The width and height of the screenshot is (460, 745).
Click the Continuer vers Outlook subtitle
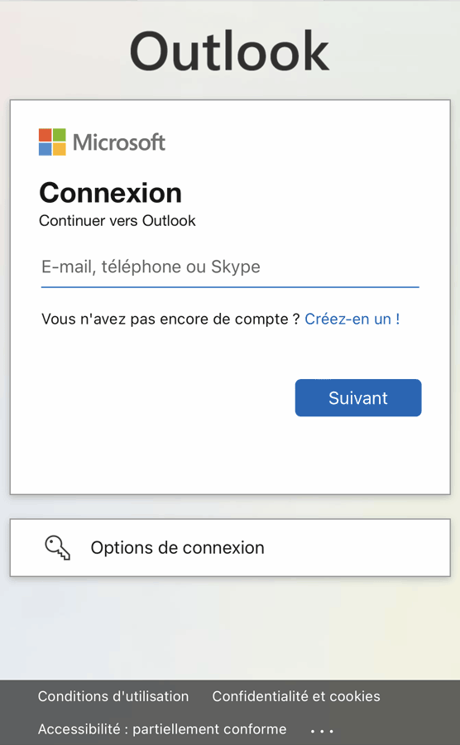click(x=117, y=220)
